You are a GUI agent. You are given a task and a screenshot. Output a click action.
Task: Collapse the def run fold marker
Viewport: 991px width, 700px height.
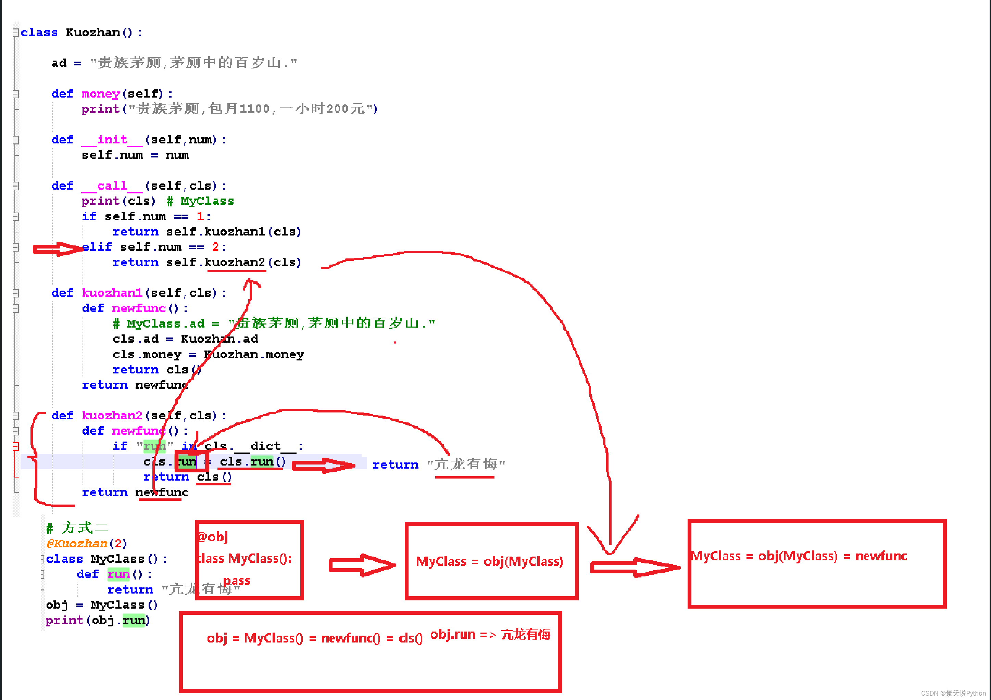pos(43,574)
